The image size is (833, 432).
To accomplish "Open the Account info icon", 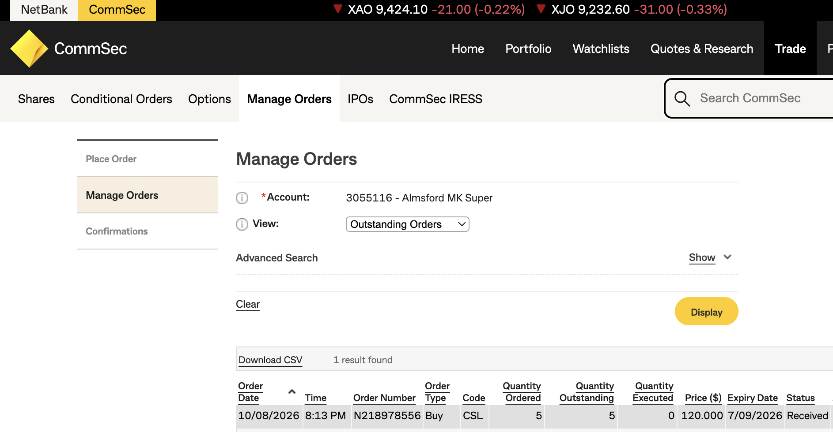I will coord(242,198).
